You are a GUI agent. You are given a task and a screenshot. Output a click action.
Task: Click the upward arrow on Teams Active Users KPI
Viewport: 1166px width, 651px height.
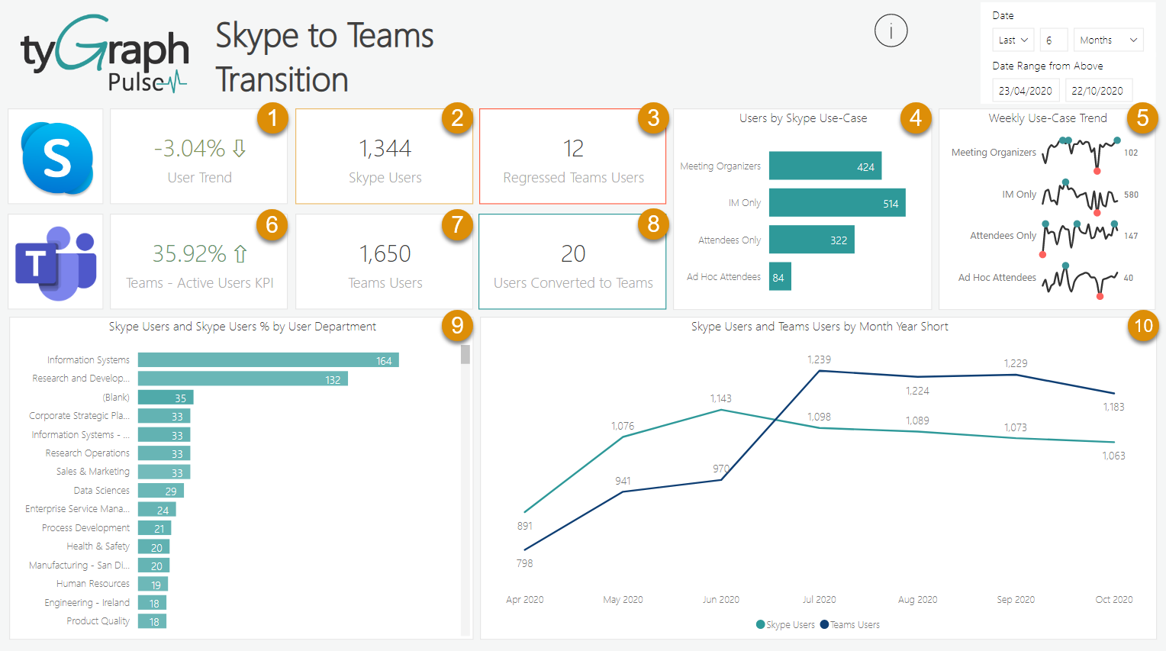tap(241, 252)
